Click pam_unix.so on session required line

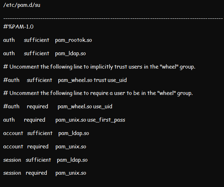point(71,173)
